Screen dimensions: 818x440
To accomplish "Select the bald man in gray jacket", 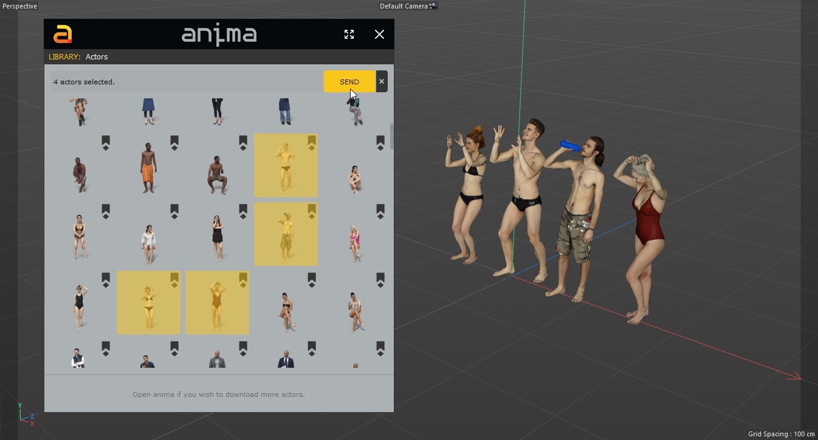I will point(217,359).
